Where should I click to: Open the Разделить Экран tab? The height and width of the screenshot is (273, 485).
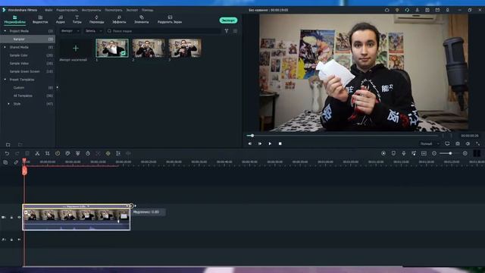170,20
